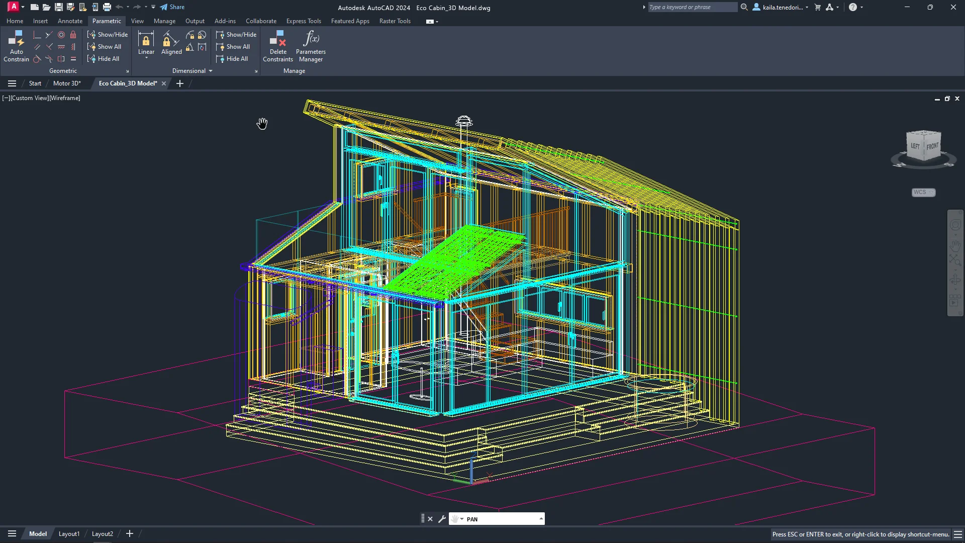Click the Share tool in toolbar
The image size is (965, 543).
click(172, 7)
